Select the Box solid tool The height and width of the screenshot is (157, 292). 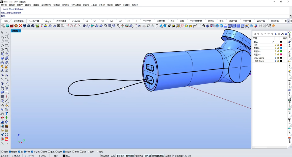click(x=2, y=58)
